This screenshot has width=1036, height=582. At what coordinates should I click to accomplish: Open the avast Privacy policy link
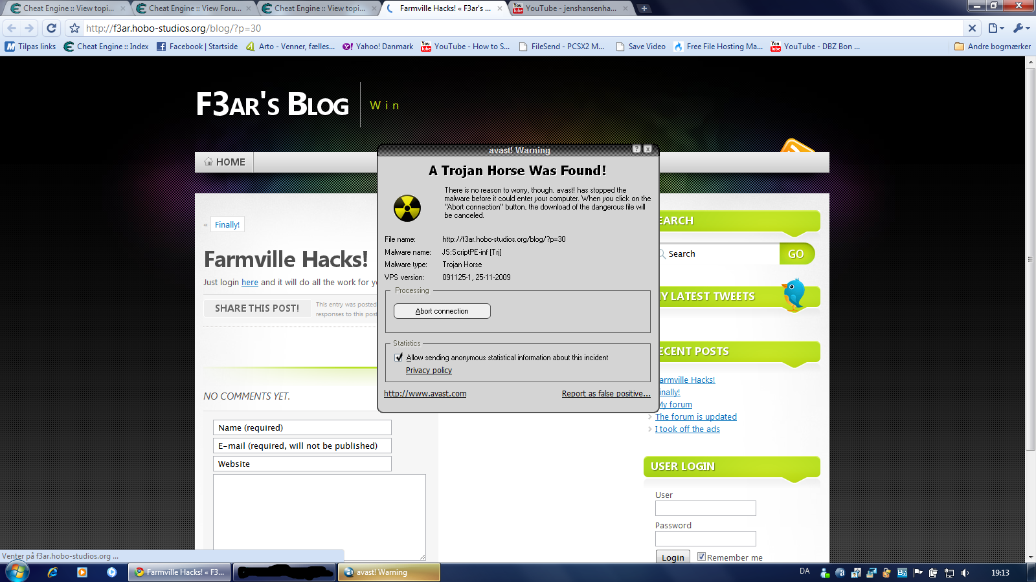(x=429, y=371)
